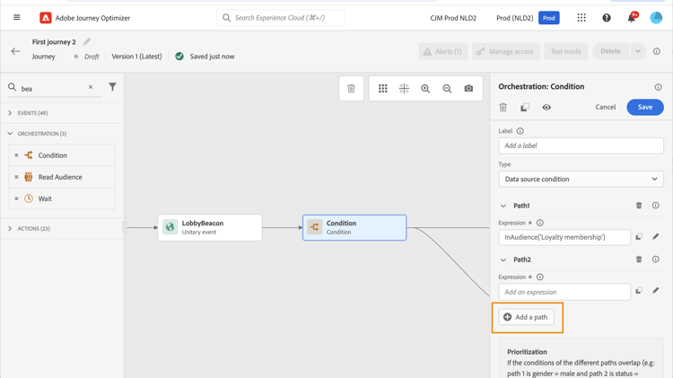Screen dimensions: 673x378
Task: Collapse the Path2 section
Action: pos(503,259)
